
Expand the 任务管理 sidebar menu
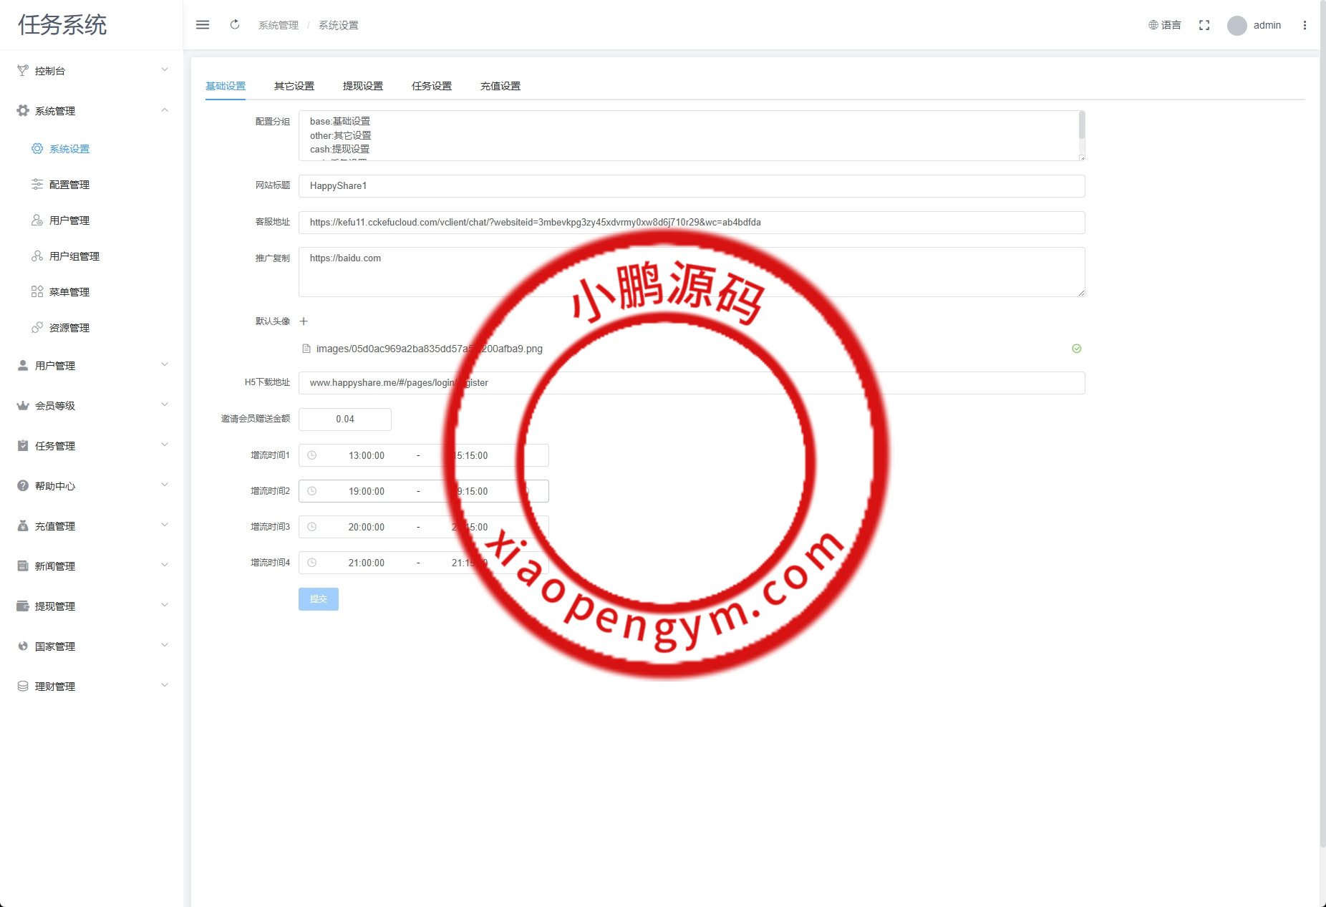click(x=92, y=445)
